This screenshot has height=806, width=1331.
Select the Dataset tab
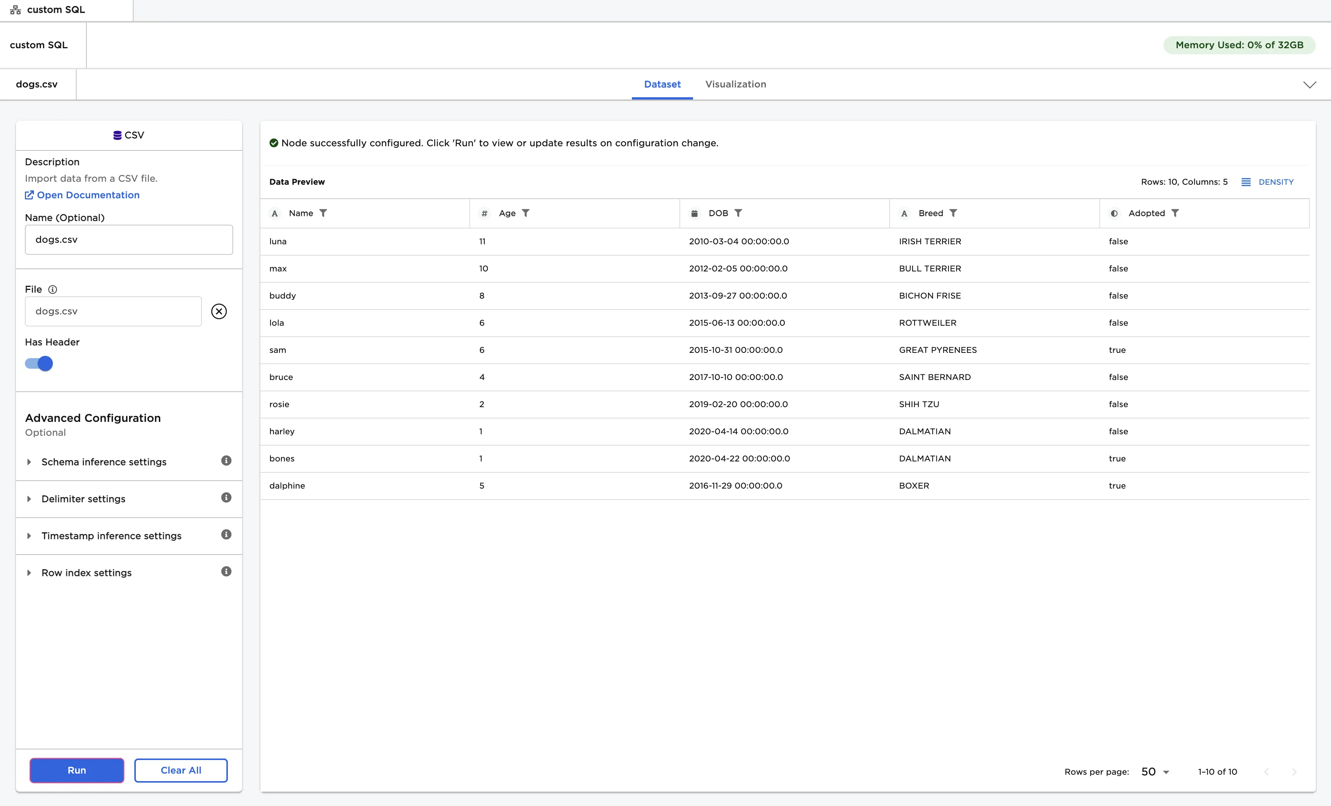pyautogui.click(x=662, y=84)
